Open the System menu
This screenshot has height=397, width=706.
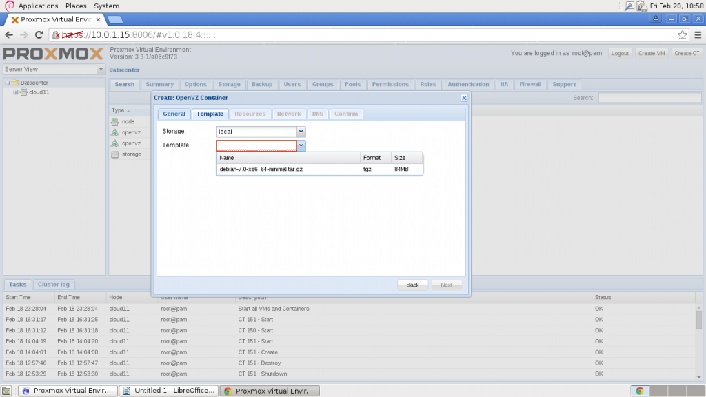pyautogui.click(x=106, y=6)
